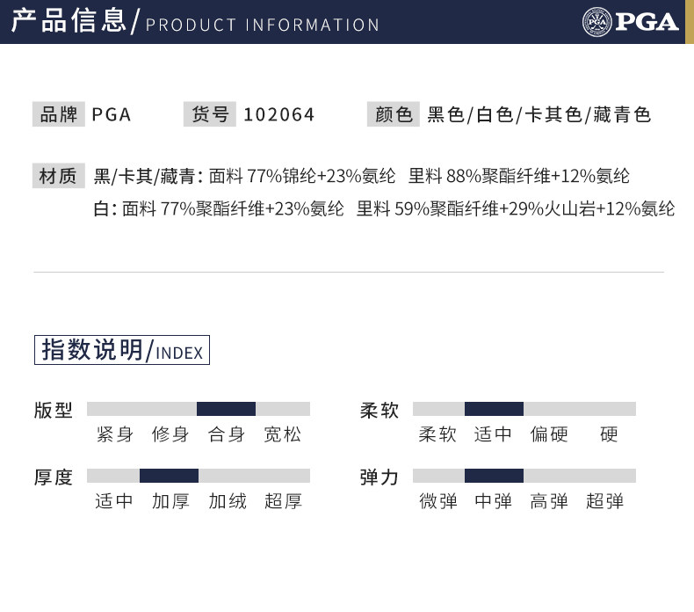Viewport: 694px width, 612px height.
Task: Click the 指数说明 INDEX heading box
Action: (121, 350)
